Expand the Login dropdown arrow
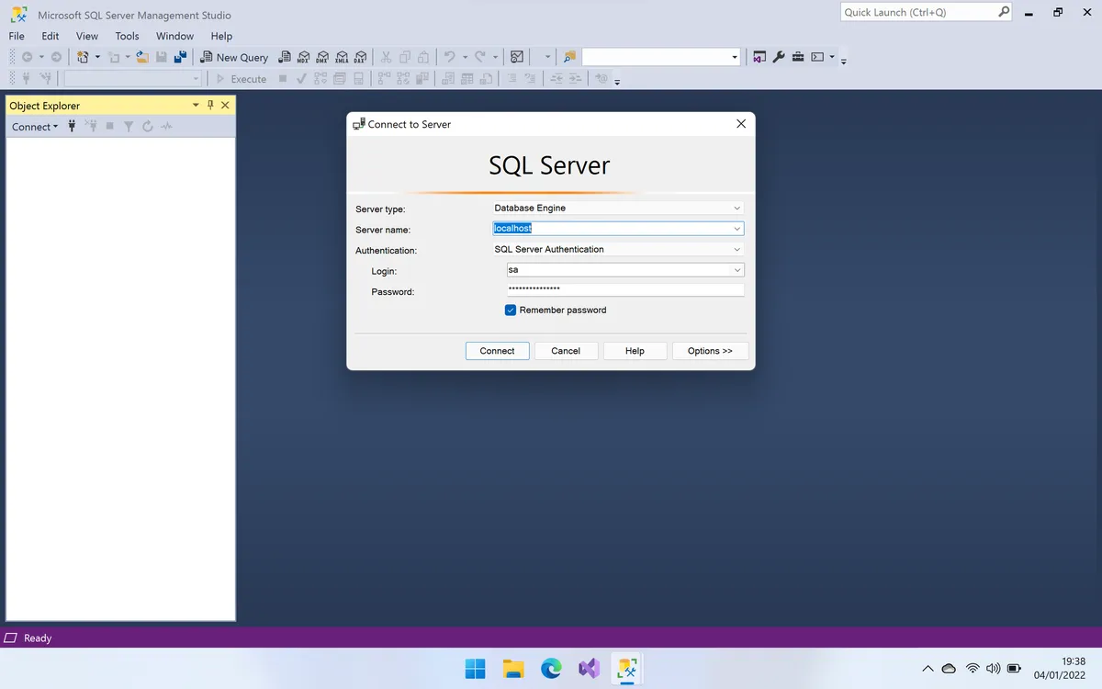The image size is (1102, 689). point(737,270)
